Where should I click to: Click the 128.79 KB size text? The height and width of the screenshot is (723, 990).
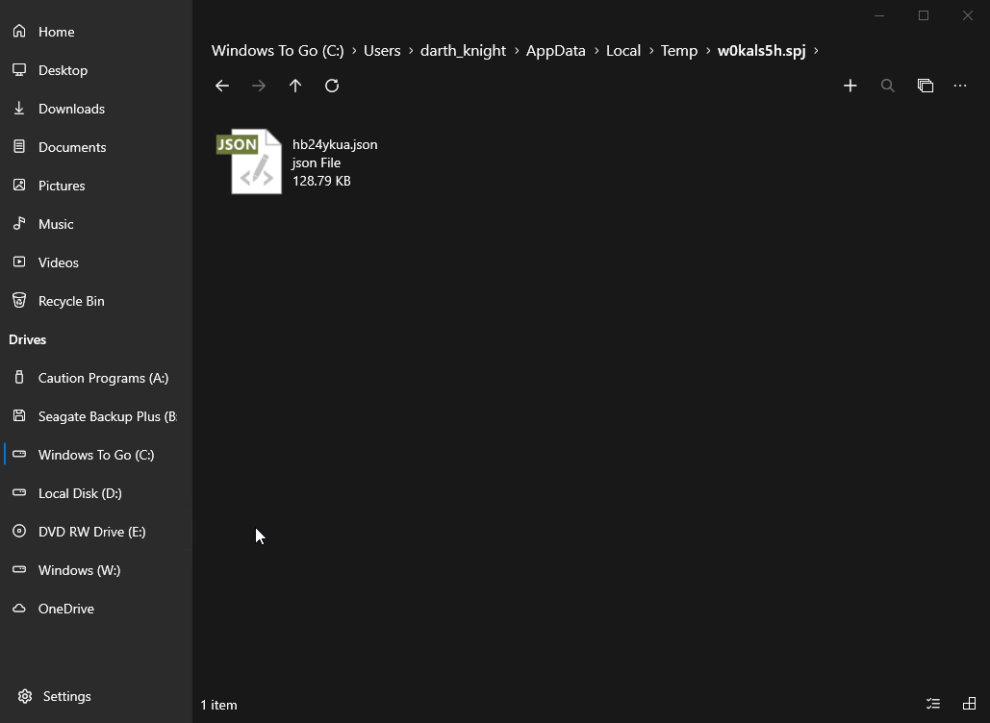[321, 181]
